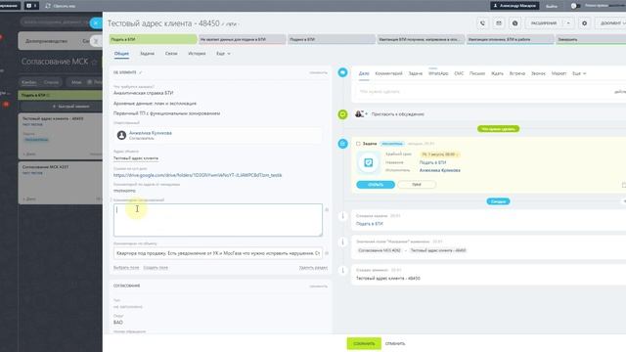
Task: Select the green 'Подать в БТИ' stage
Action: tap(154, 39)
